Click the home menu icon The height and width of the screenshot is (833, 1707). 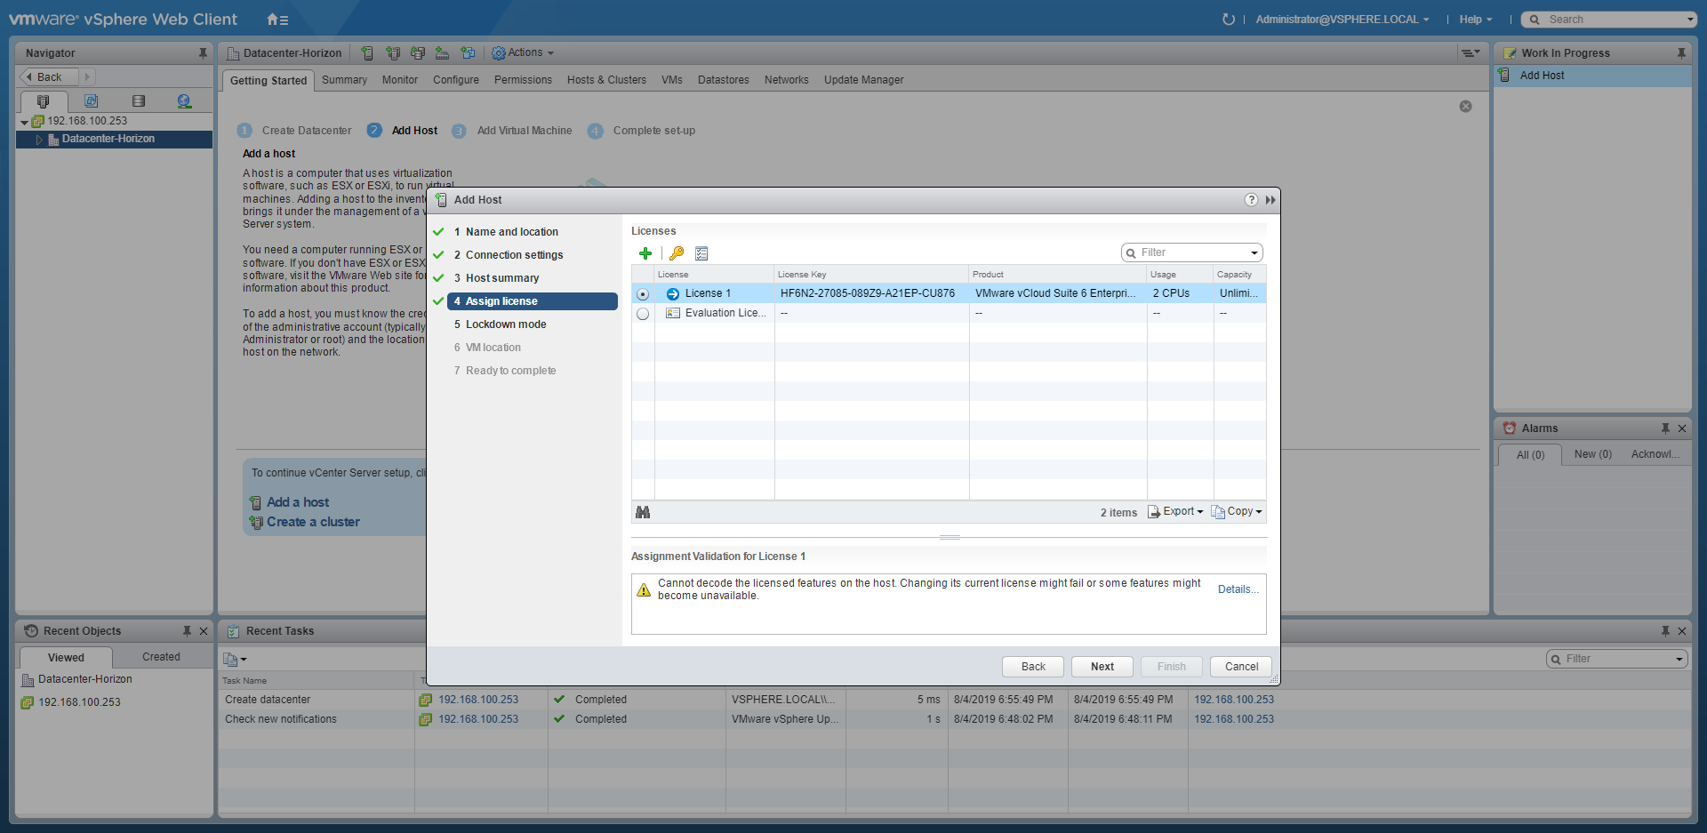point(277,20)
